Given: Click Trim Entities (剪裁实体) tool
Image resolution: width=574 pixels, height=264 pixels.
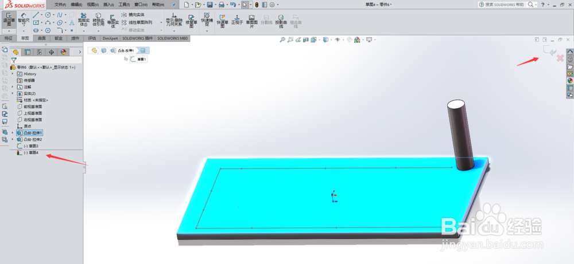Looking at the screenshot, I should coord(84,21).
